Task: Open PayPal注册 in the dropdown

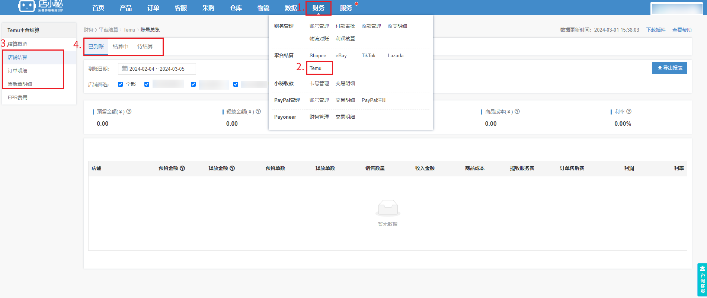Action: pos(374,100)
